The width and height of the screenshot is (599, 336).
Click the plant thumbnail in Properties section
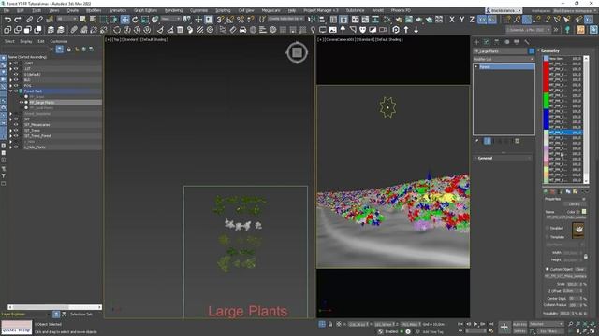(x=578, y=230)
